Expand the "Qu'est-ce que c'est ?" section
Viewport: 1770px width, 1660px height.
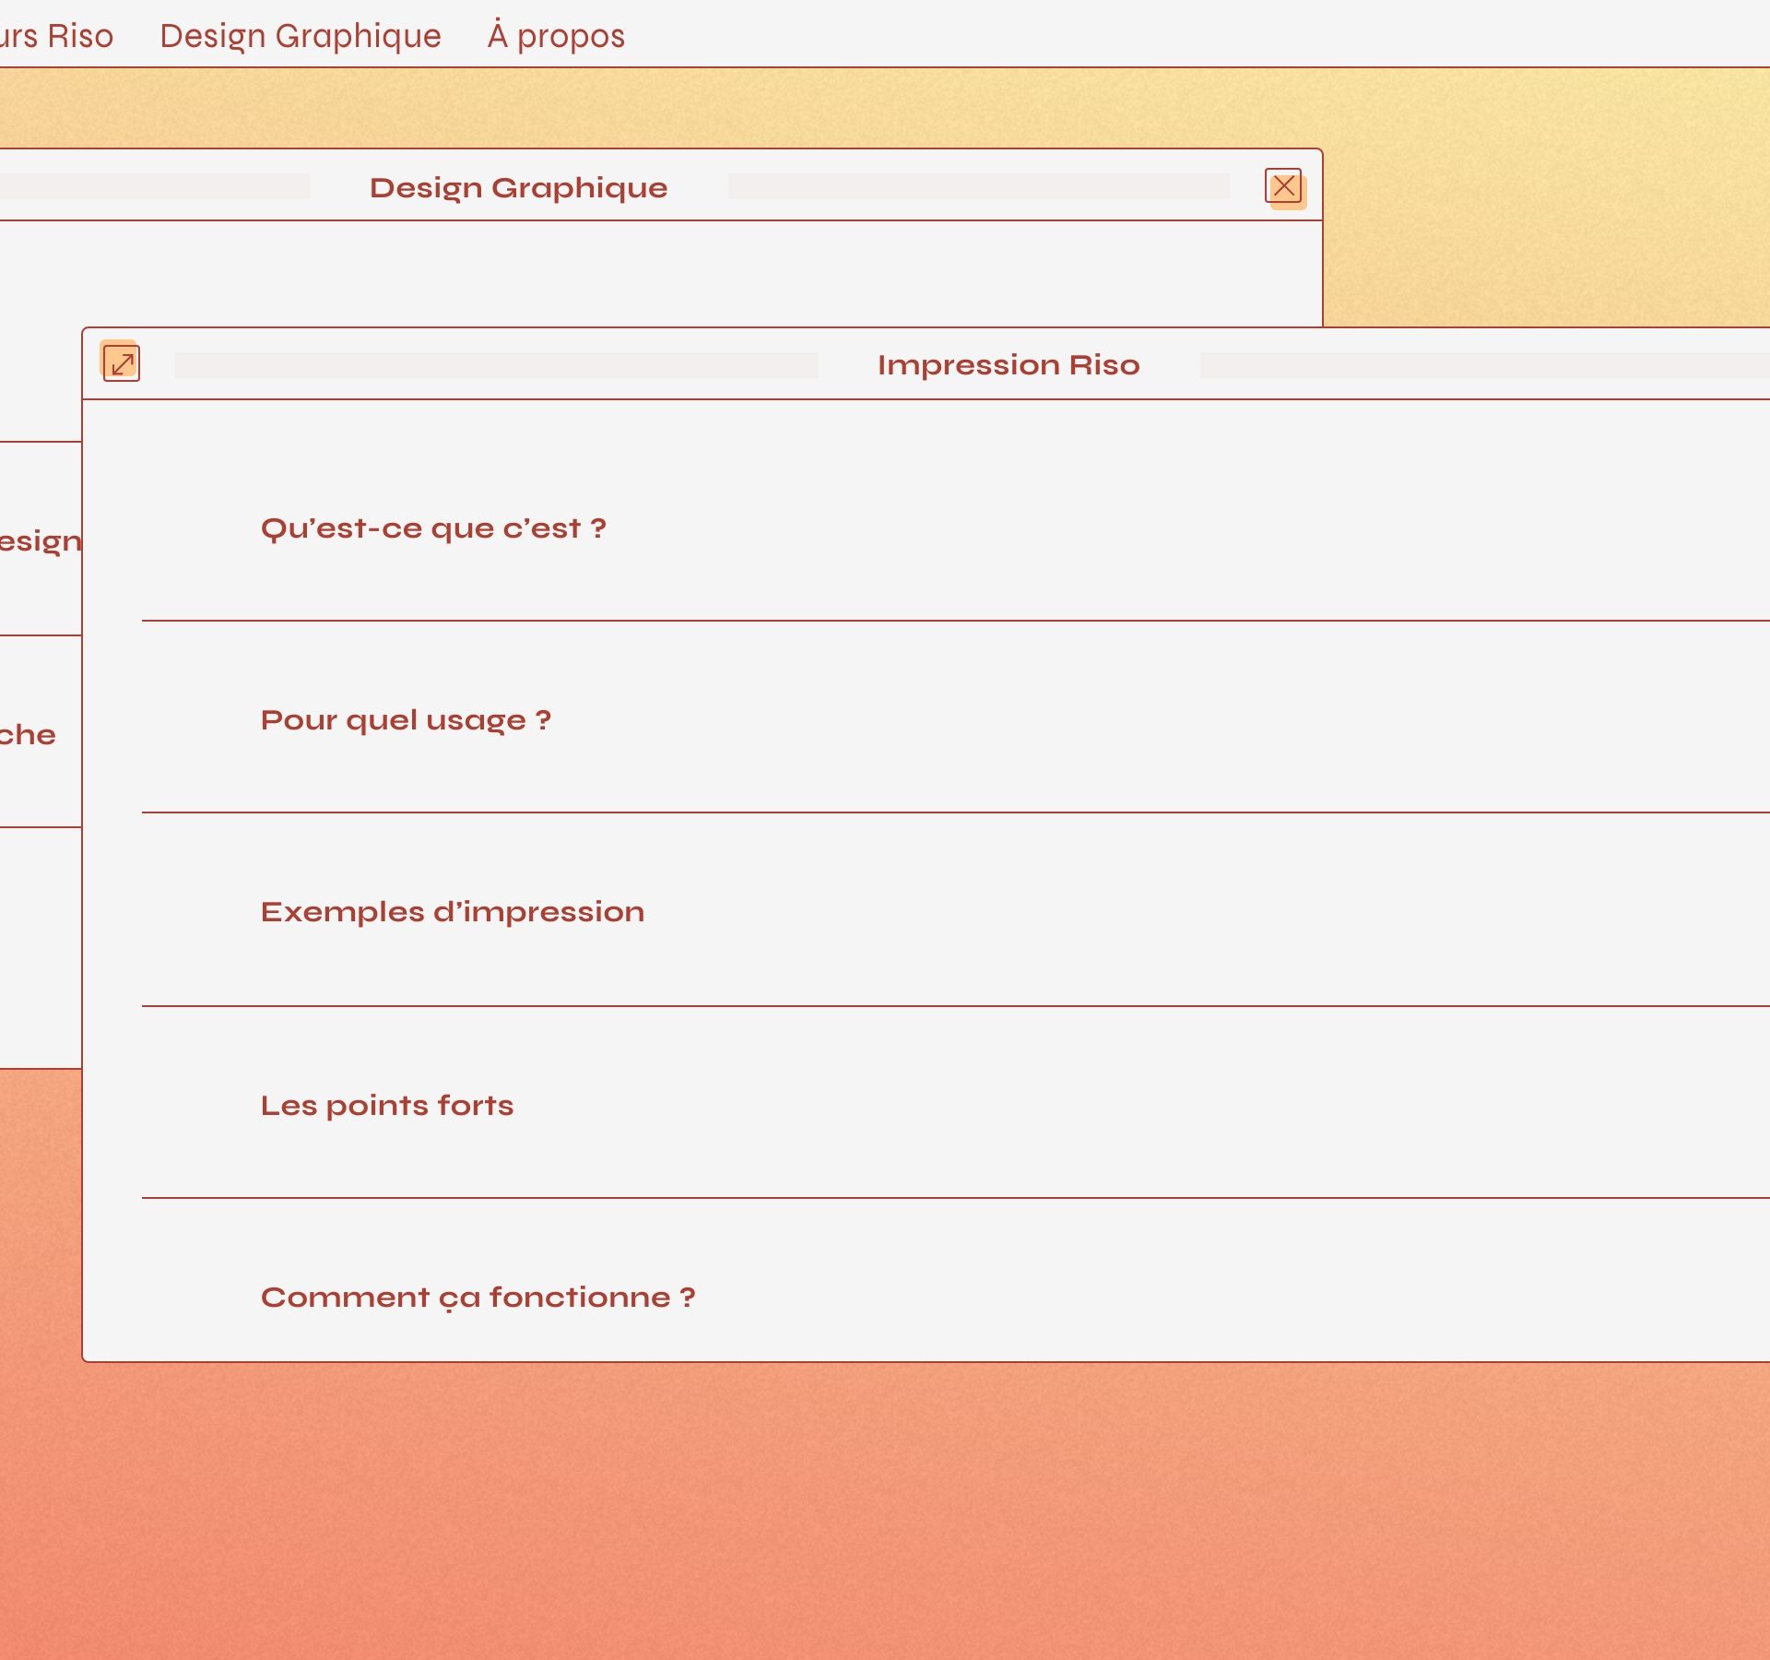coord(433,528)
